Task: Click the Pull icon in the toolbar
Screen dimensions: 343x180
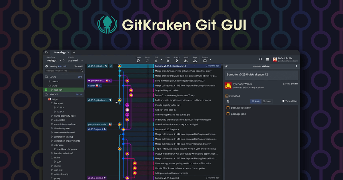Action: [156, 61]
